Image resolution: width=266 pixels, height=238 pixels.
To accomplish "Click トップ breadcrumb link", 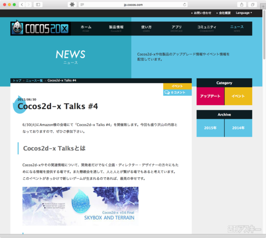I will pyautogui.click(x=17, y=80).
